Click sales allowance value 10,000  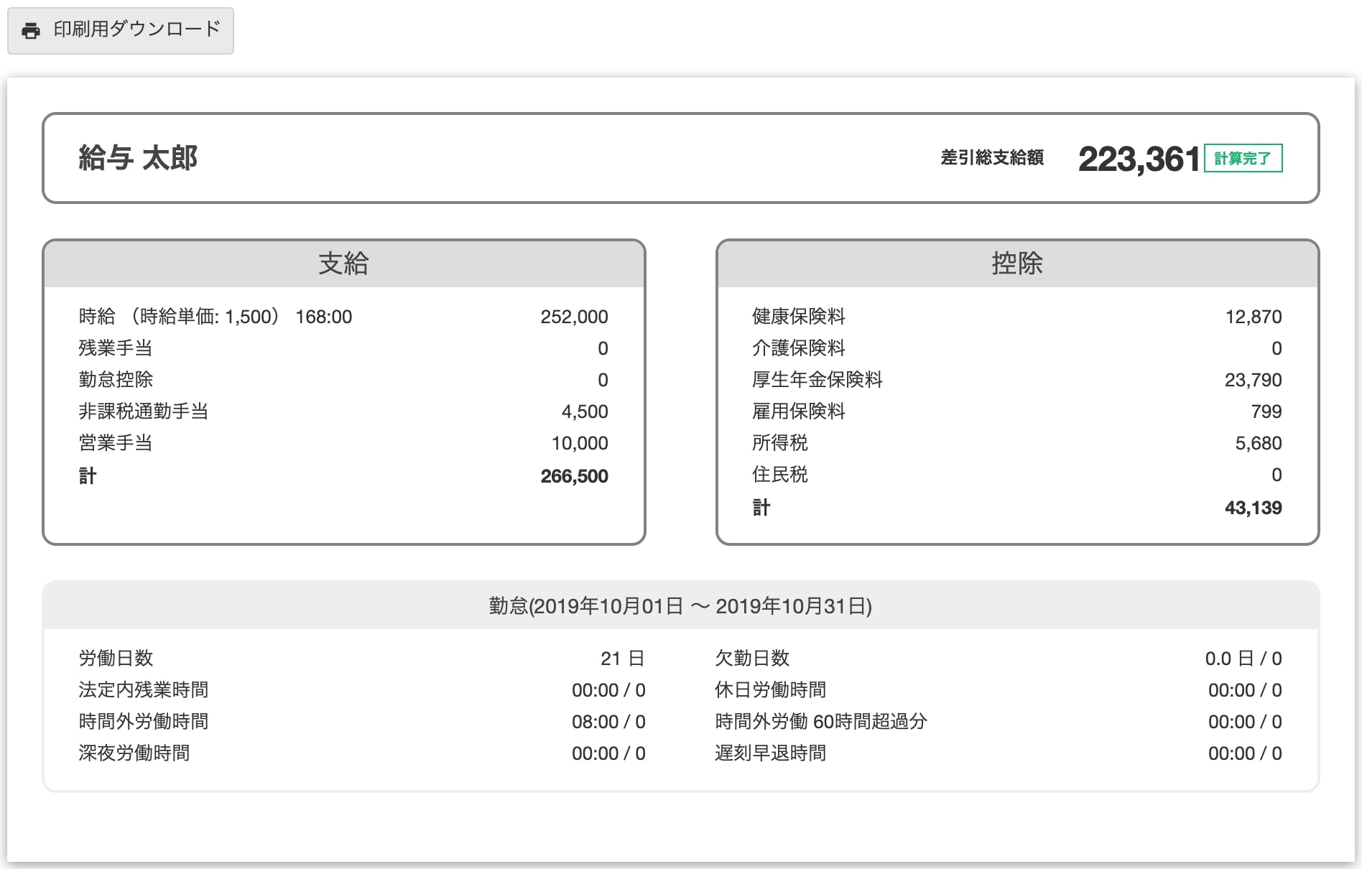(x=580, y=443)
